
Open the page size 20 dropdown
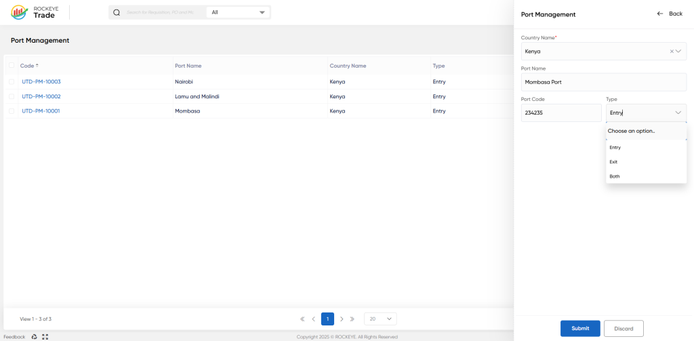pyautogui.click(x=380, y=319)
